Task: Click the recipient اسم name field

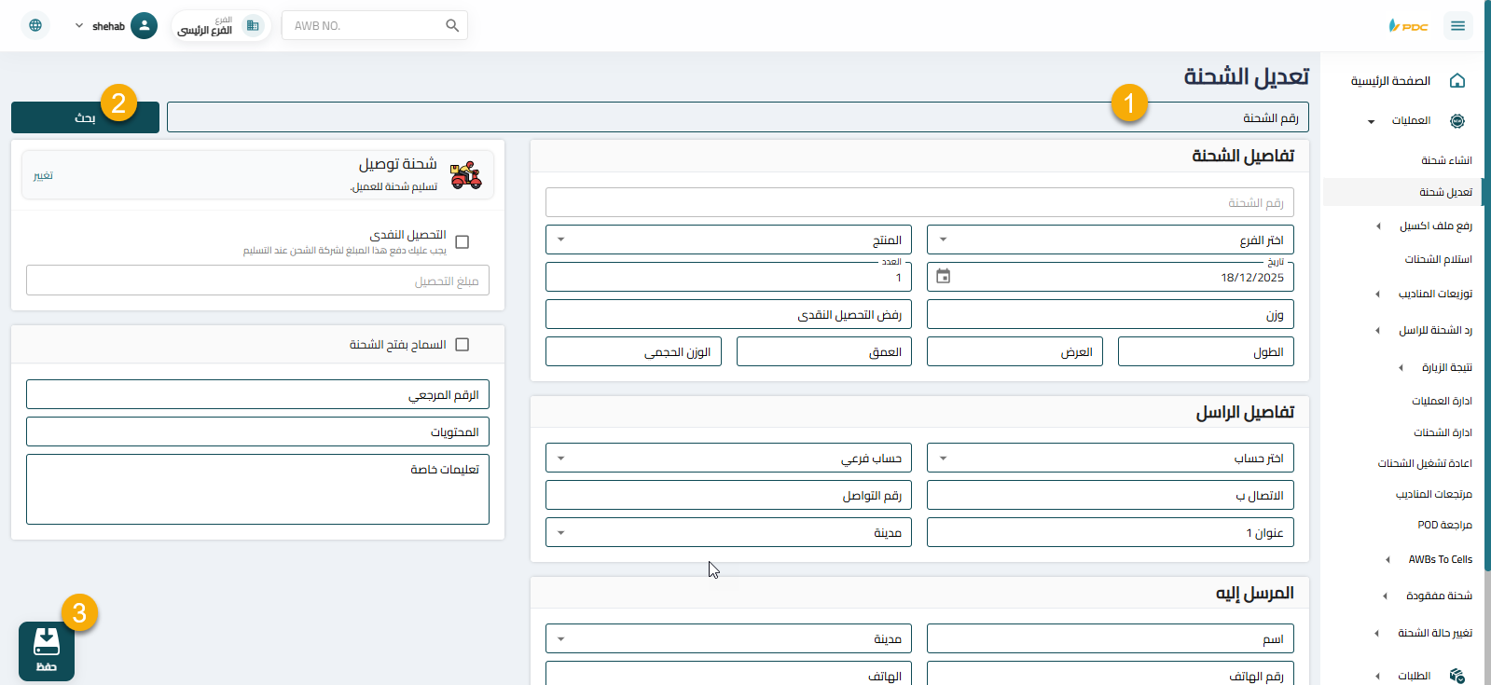Action: tap(1110, 638)
